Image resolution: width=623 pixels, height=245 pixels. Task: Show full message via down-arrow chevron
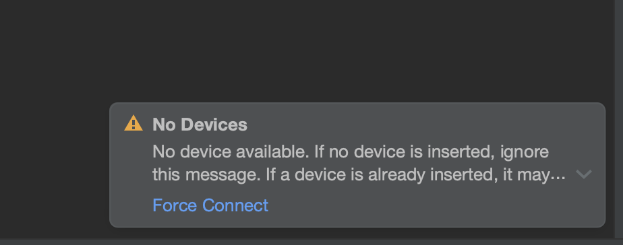click(584, 174)
